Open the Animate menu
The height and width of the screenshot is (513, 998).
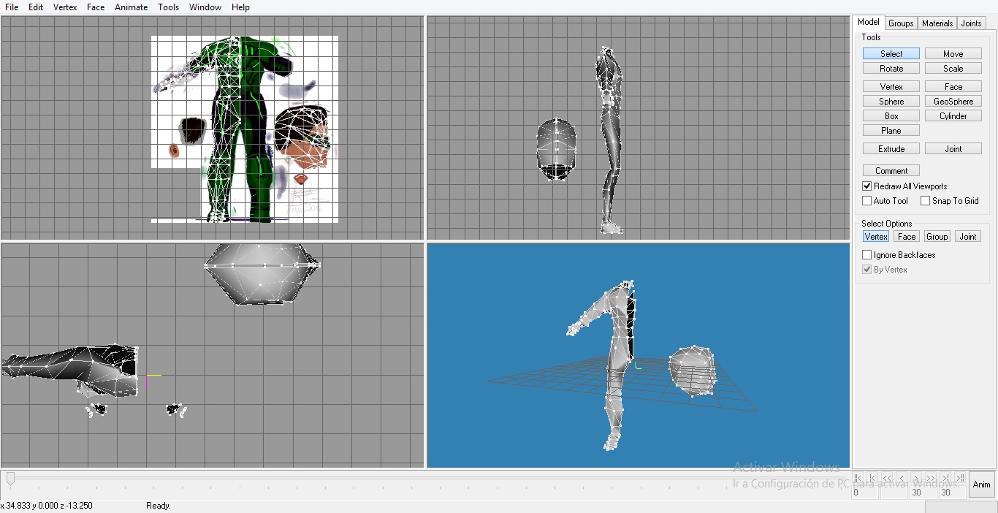[x=131, y=7]
